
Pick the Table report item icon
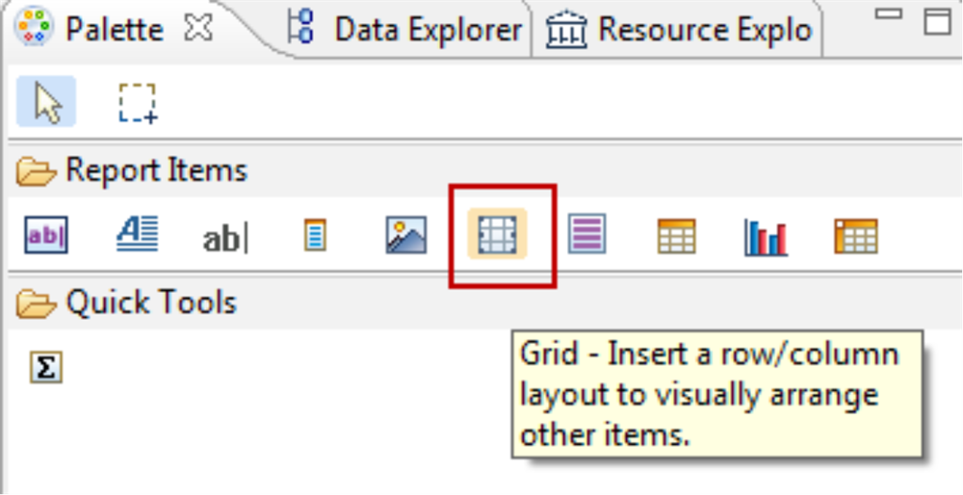point(676,236)
